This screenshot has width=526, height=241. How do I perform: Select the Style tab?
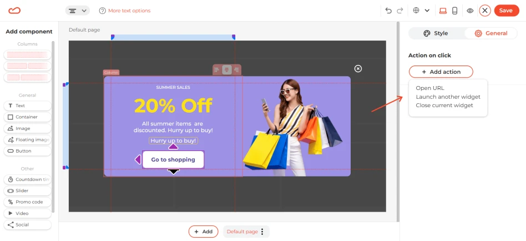(436, 33)
